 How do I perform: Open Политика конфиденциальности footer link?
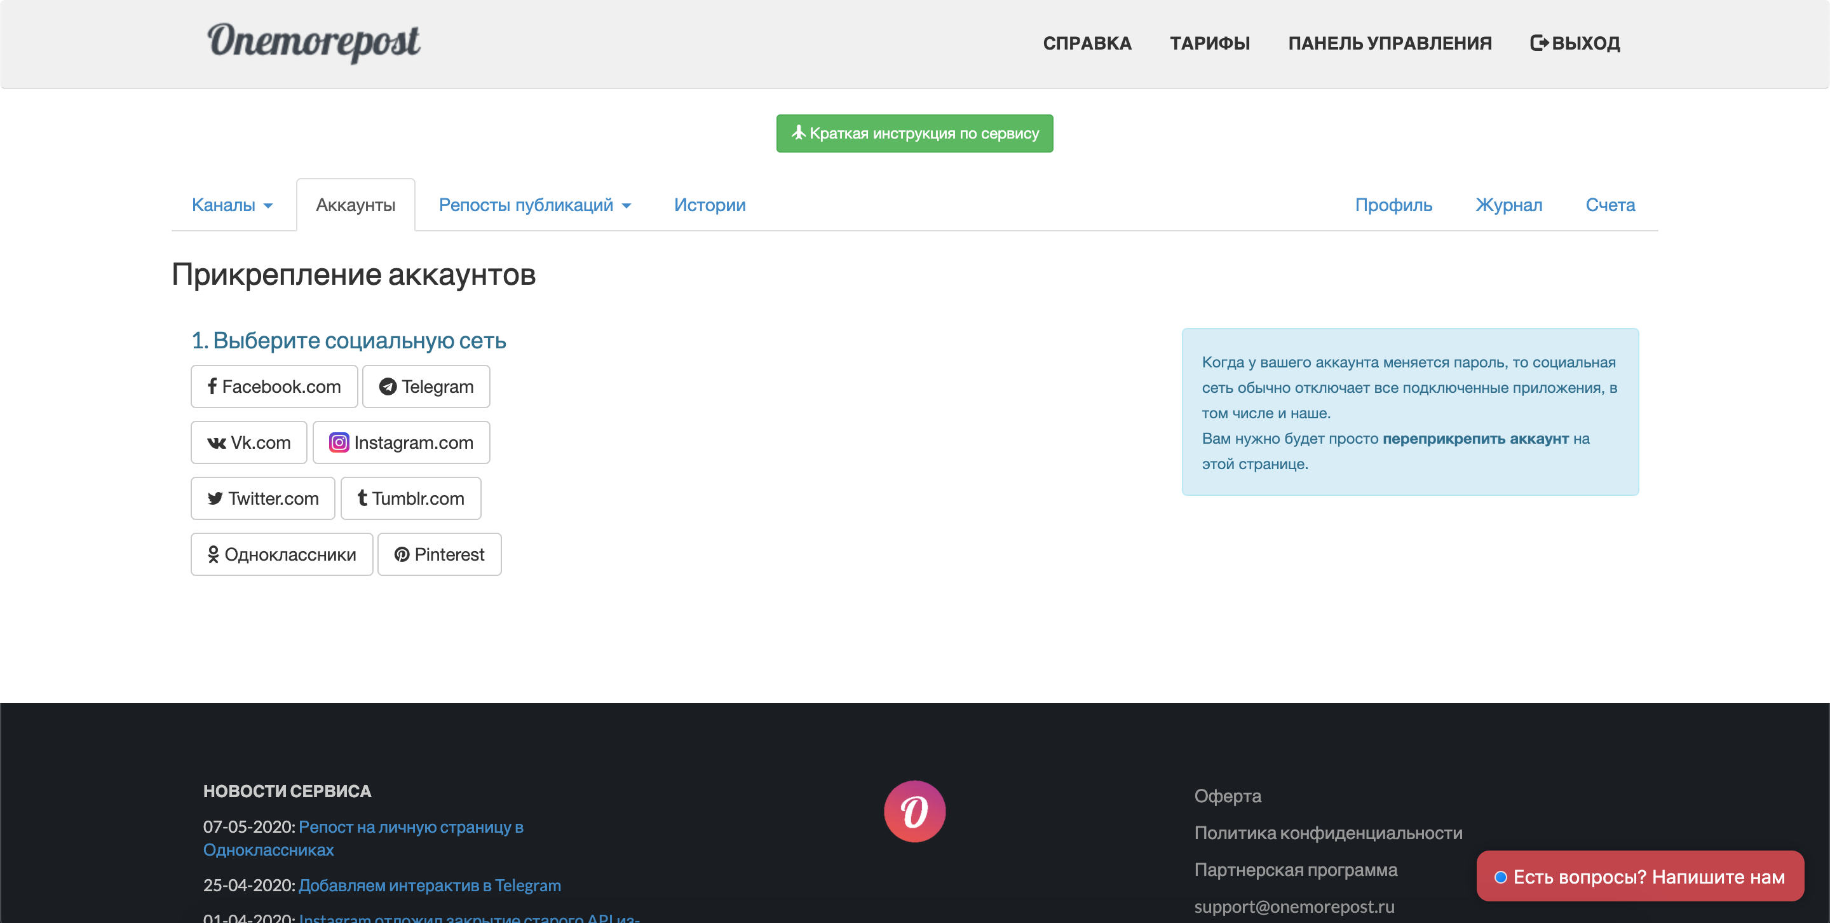click(x=1328, y=833)
